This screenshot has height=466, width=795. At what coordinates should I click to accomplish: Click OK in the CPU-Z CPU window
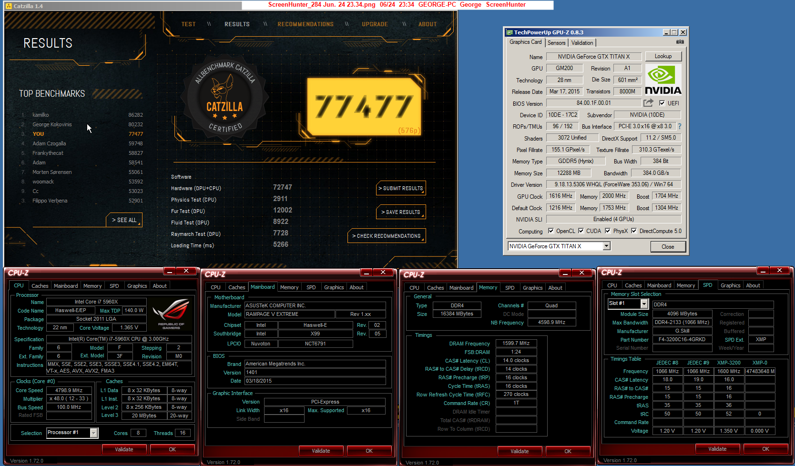tap(173, 449)
